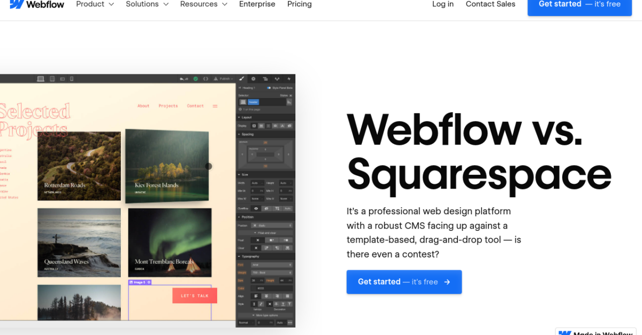Expand the Solutions dropdown menu
Screen dimensions: 642x335
click(x=147, y=4)
